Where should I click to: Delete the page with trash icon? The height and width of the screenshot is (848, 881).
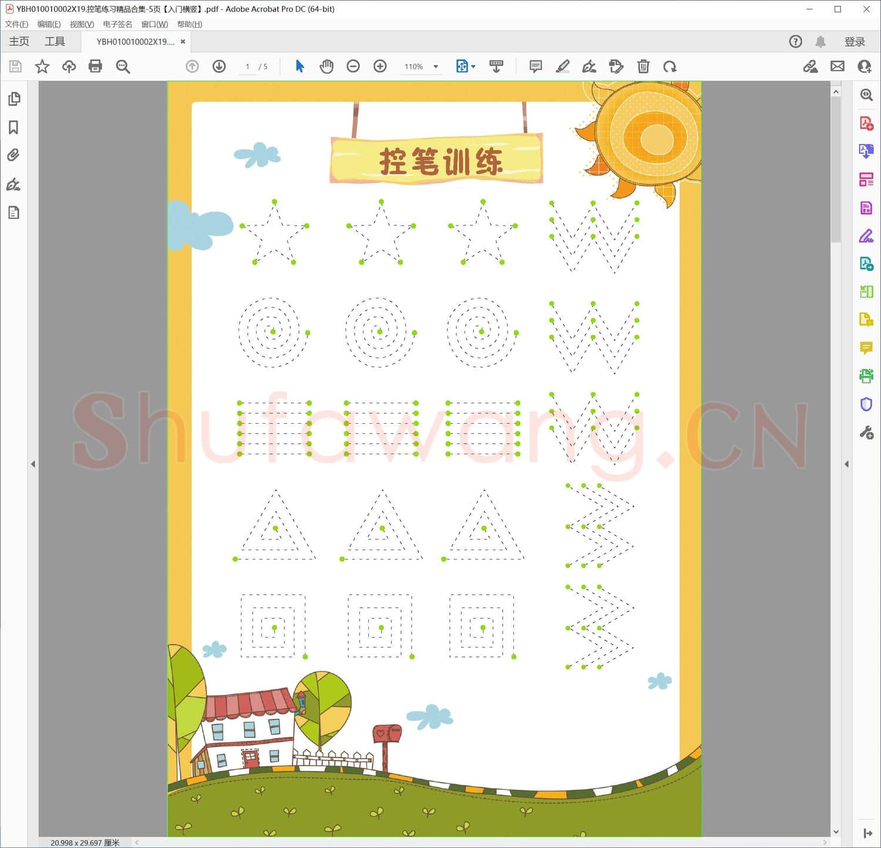click(x=643, y=66)
